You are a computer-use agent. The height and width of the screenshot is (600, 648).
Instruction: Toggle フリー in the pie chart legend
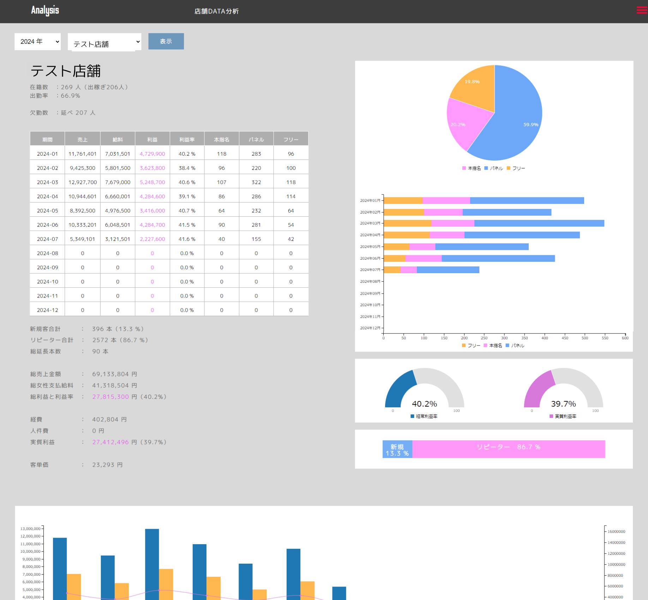pyautogui.click(x=516, y=168)
